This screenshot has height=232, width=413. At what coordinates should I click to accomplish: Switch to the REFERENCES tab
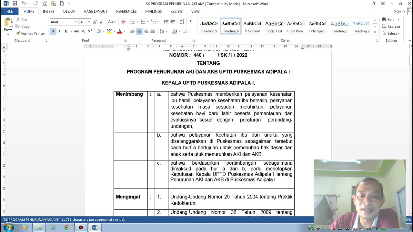click(x=126, y=11)
